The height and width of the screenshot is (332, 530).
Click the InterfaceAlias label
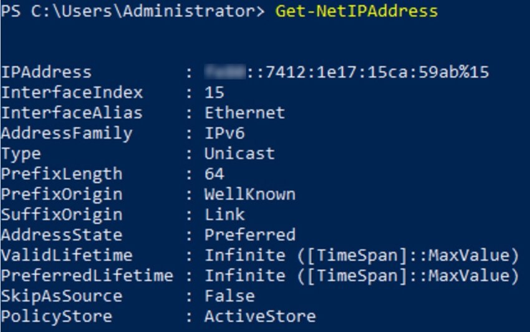[x=72, y=113]
